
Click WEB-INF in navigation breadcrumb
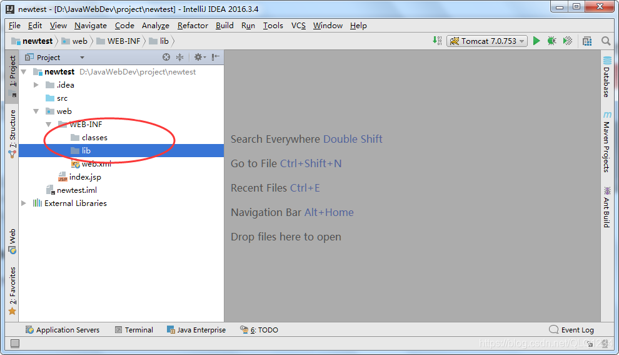(118, 41)
